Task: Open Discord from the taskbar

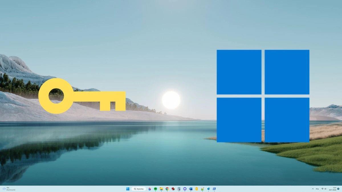Action: (x=185, y=189)
